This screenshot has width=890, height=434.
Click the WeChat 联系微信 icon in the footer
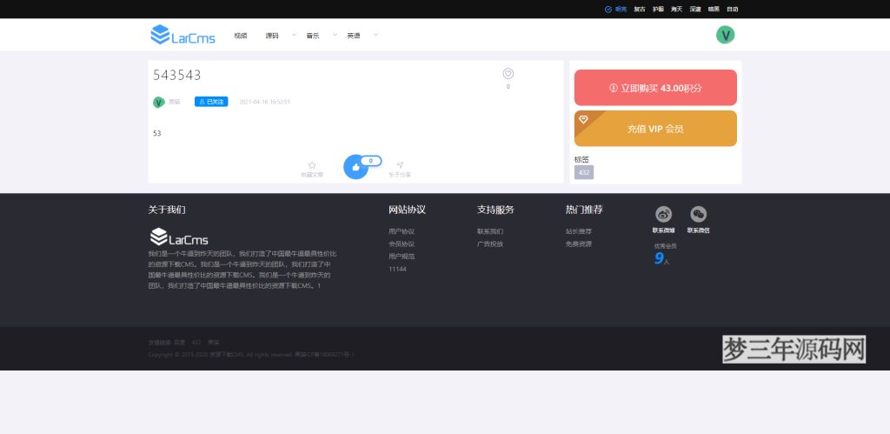click(x=698, y=214)
